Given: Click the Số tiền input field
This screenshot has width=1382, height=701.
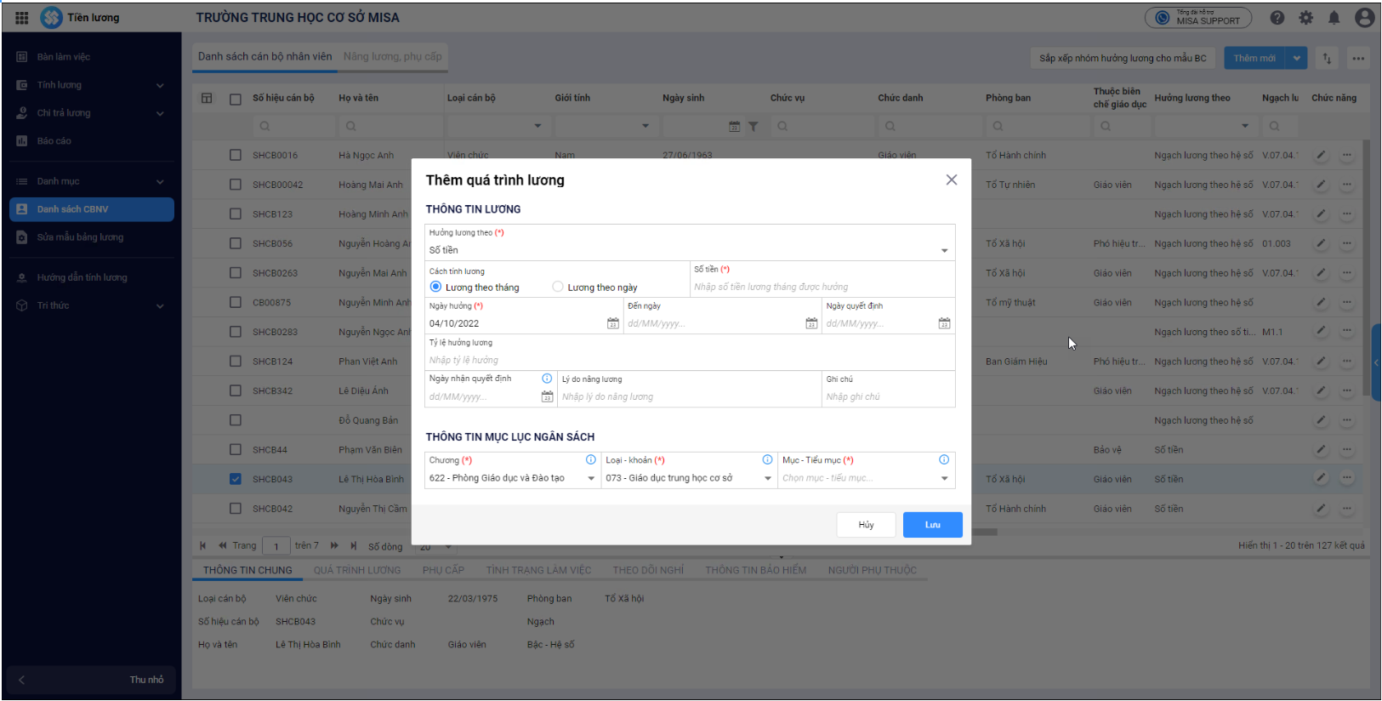Looking at the screenshot, I should coord(821,288).
